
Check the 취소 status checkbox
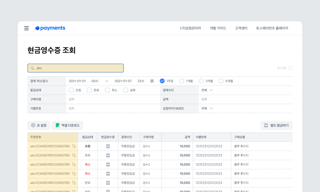pyautogui.click(x=107, y=90)
